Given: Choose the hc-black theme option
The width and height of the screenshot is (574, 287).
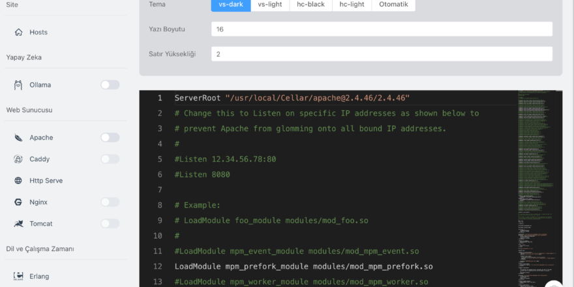Looking at the screenshot, I should pos(310,5).
